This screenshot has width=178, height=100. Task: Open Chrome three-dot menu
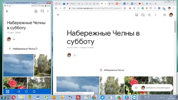pyautogui.click(x=174, y=8)
